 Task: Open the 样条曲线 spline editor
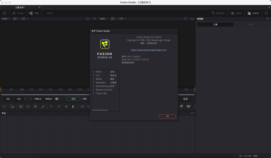(x=218, y=13)
